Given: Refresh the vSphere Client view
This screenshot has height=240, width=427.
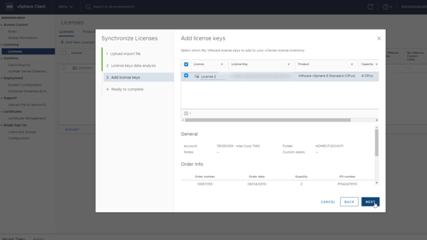Looking at the screenshot, I should [370, 7].
